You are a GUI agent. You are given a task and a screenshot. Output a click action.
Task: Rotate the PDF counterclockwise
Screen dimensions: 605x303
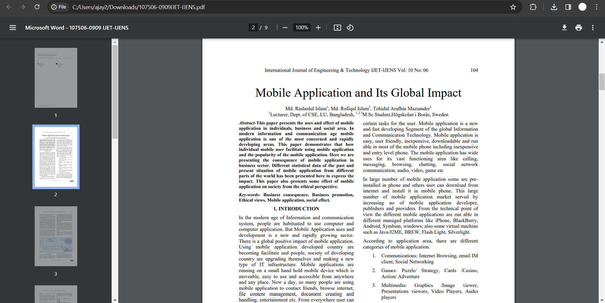point(350,27)
